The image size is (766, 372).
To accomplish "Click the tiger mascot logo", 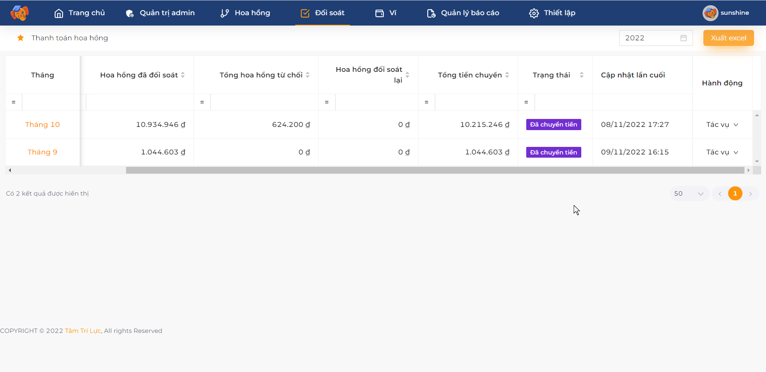I will click(20, 13).
